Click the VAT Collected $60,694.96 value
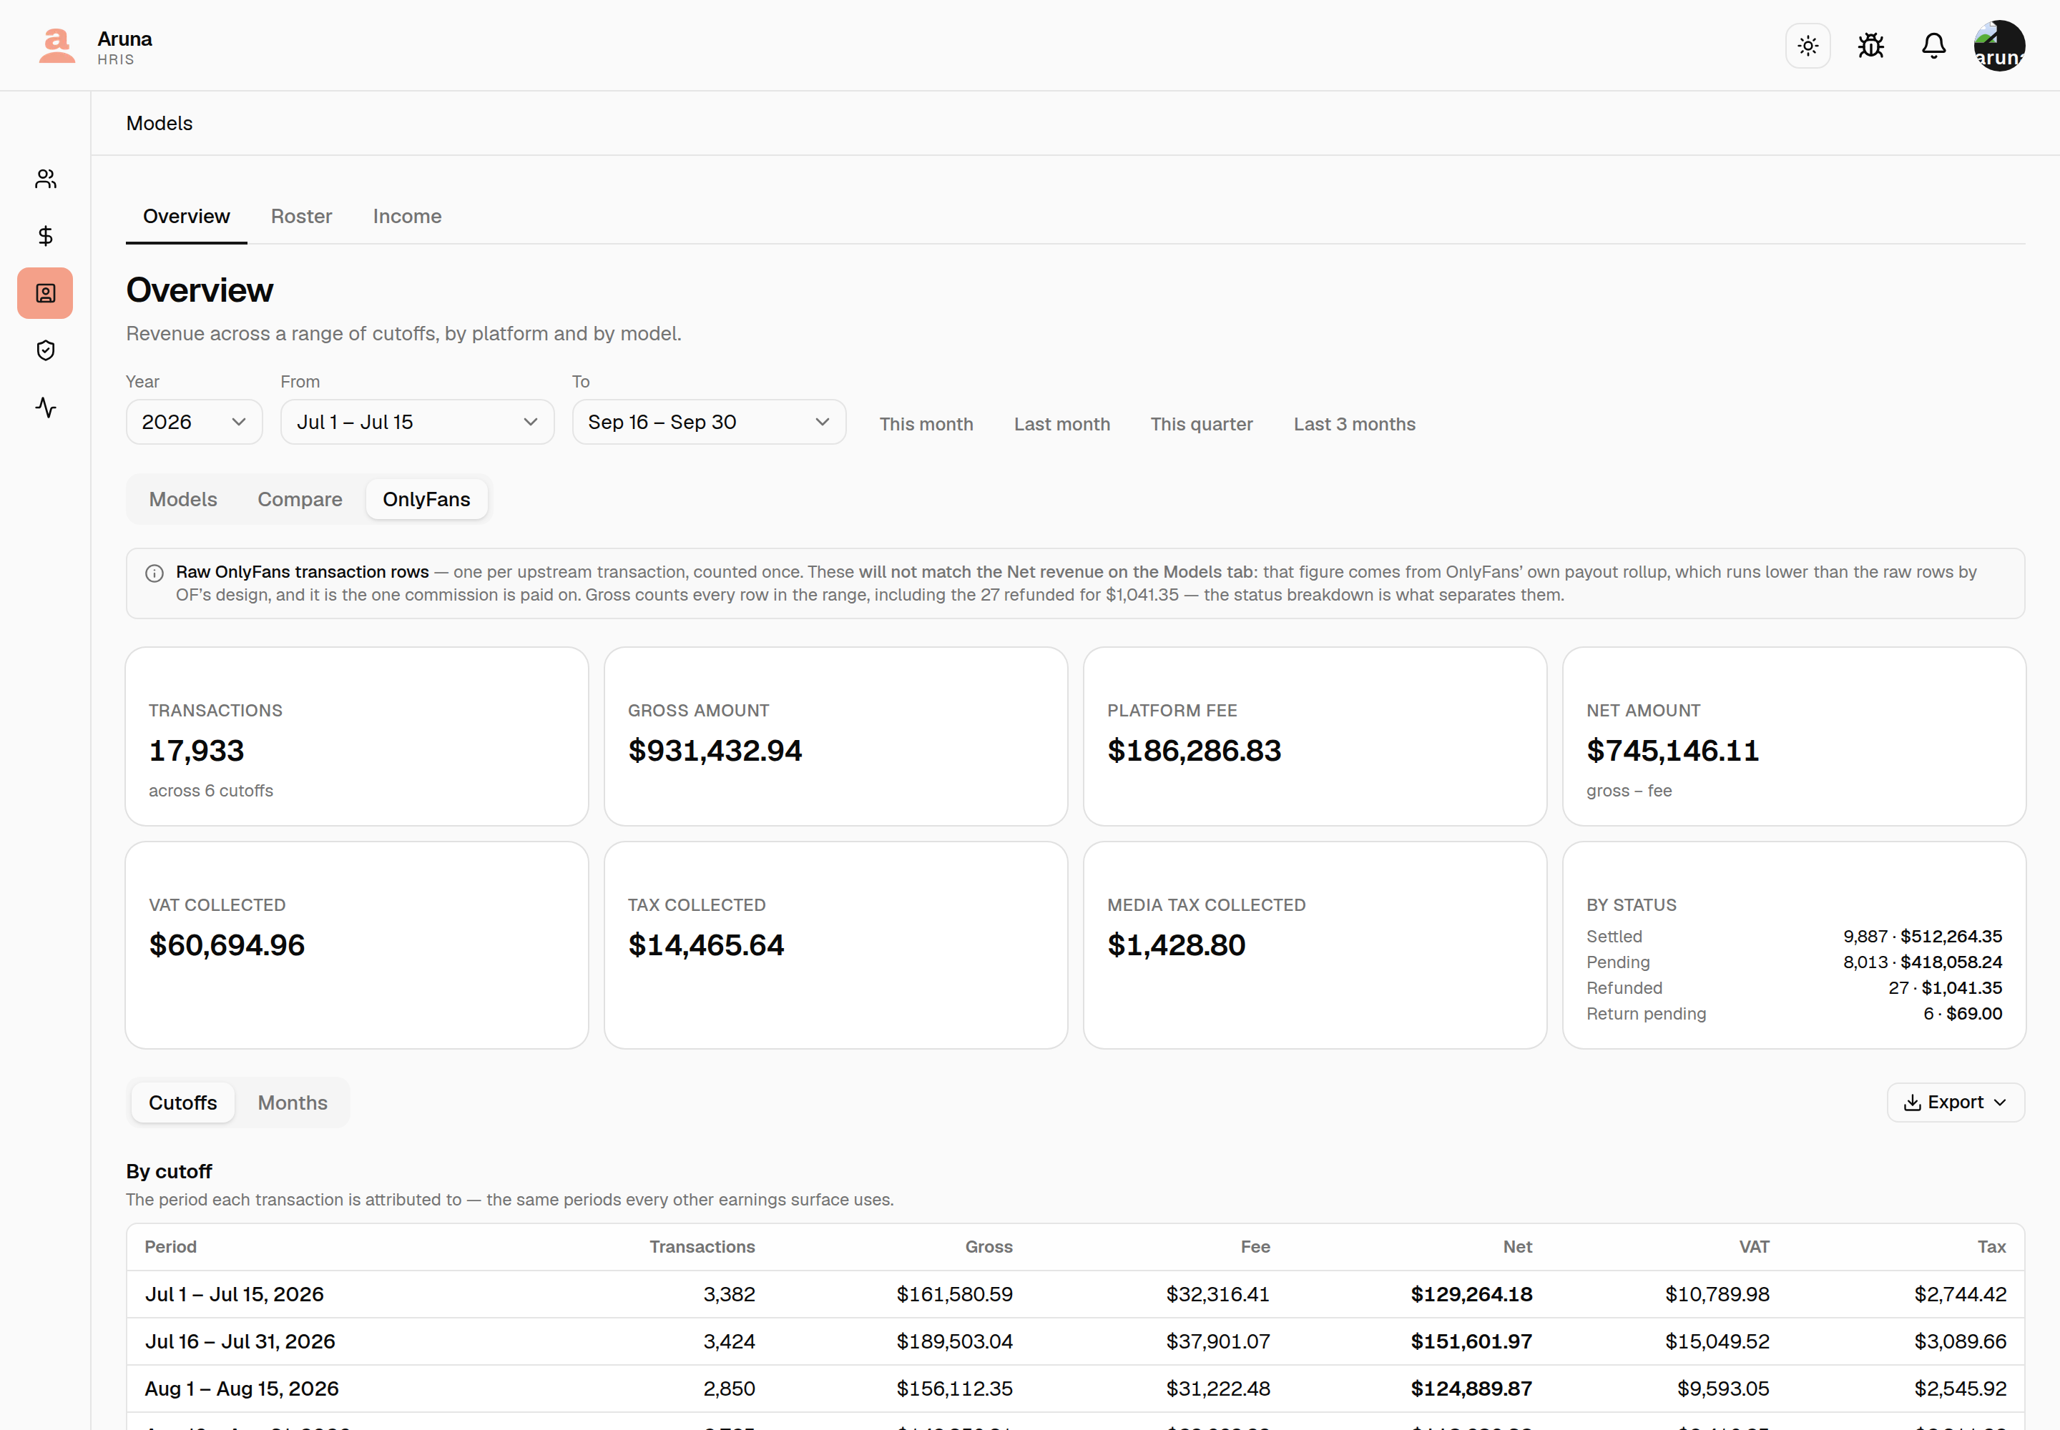 tap(227, 945)
